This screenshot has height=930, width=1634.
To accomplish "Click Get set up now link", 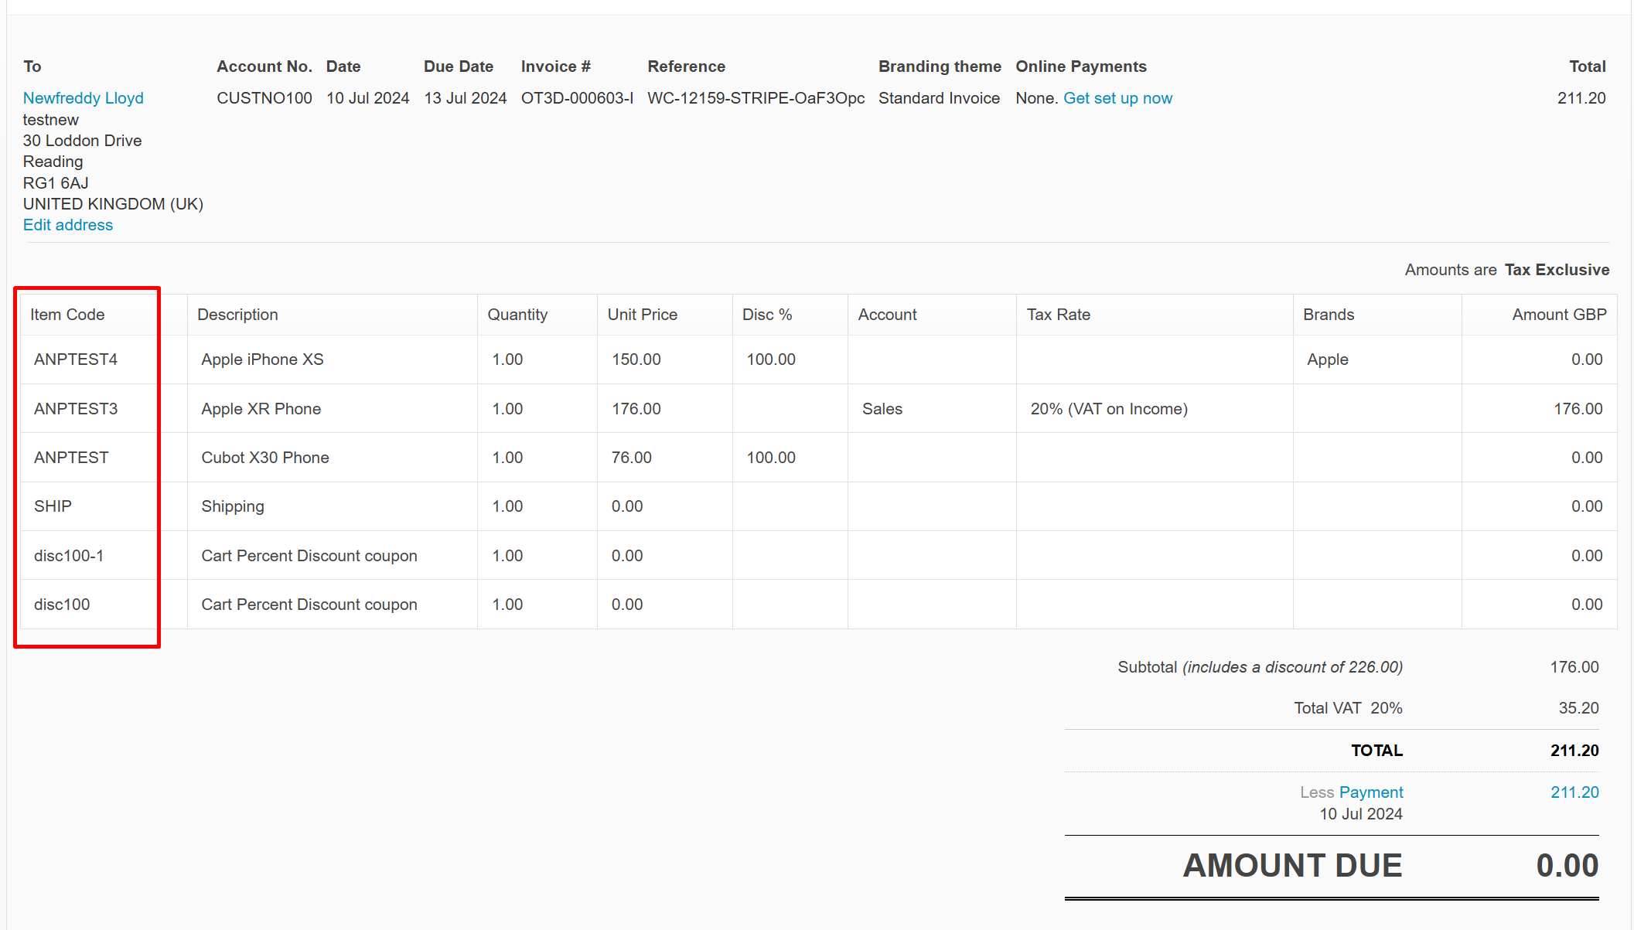I will tap(1117, 98).
